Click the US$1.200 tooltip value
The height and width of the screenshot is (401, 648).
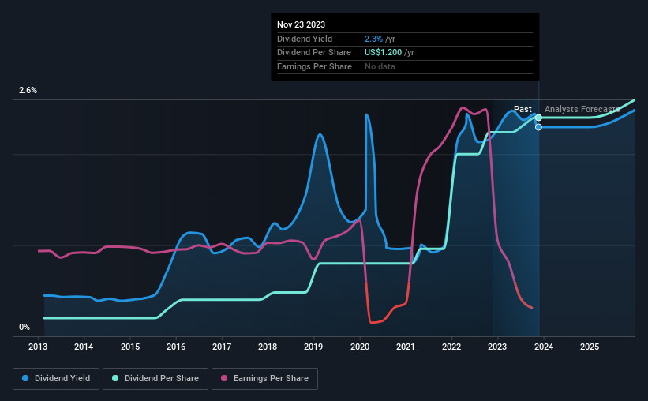[383, 53]
